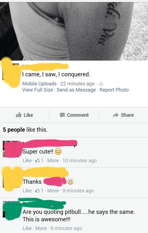Screen dimensions: 148x233
Task: Like the Super cute comment
Action: pos(27,160)
